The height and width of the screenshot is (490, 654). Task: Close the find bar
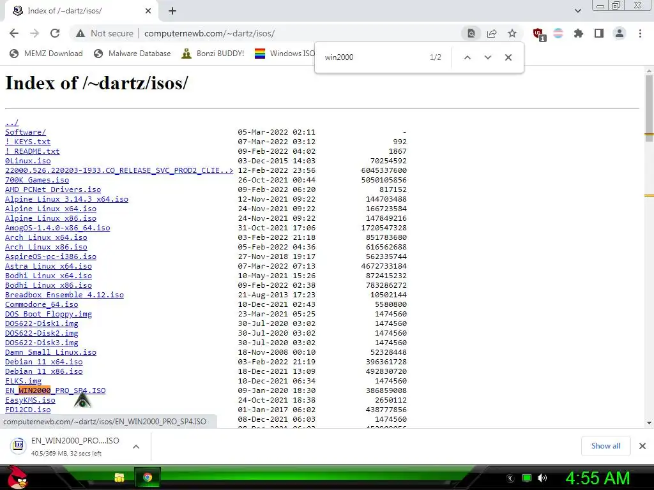(508, 57)
